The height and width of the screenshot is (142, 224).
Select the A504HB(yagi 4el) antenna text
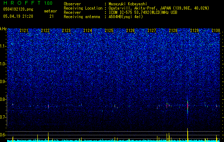[126, 17]
